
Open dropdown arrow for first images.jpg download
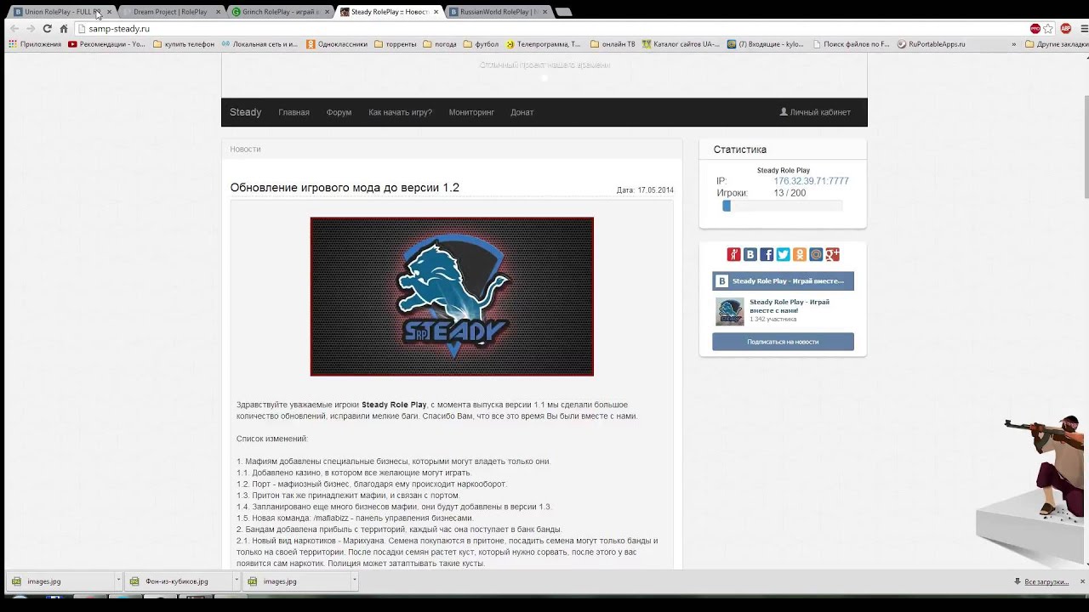click(118, 581)
